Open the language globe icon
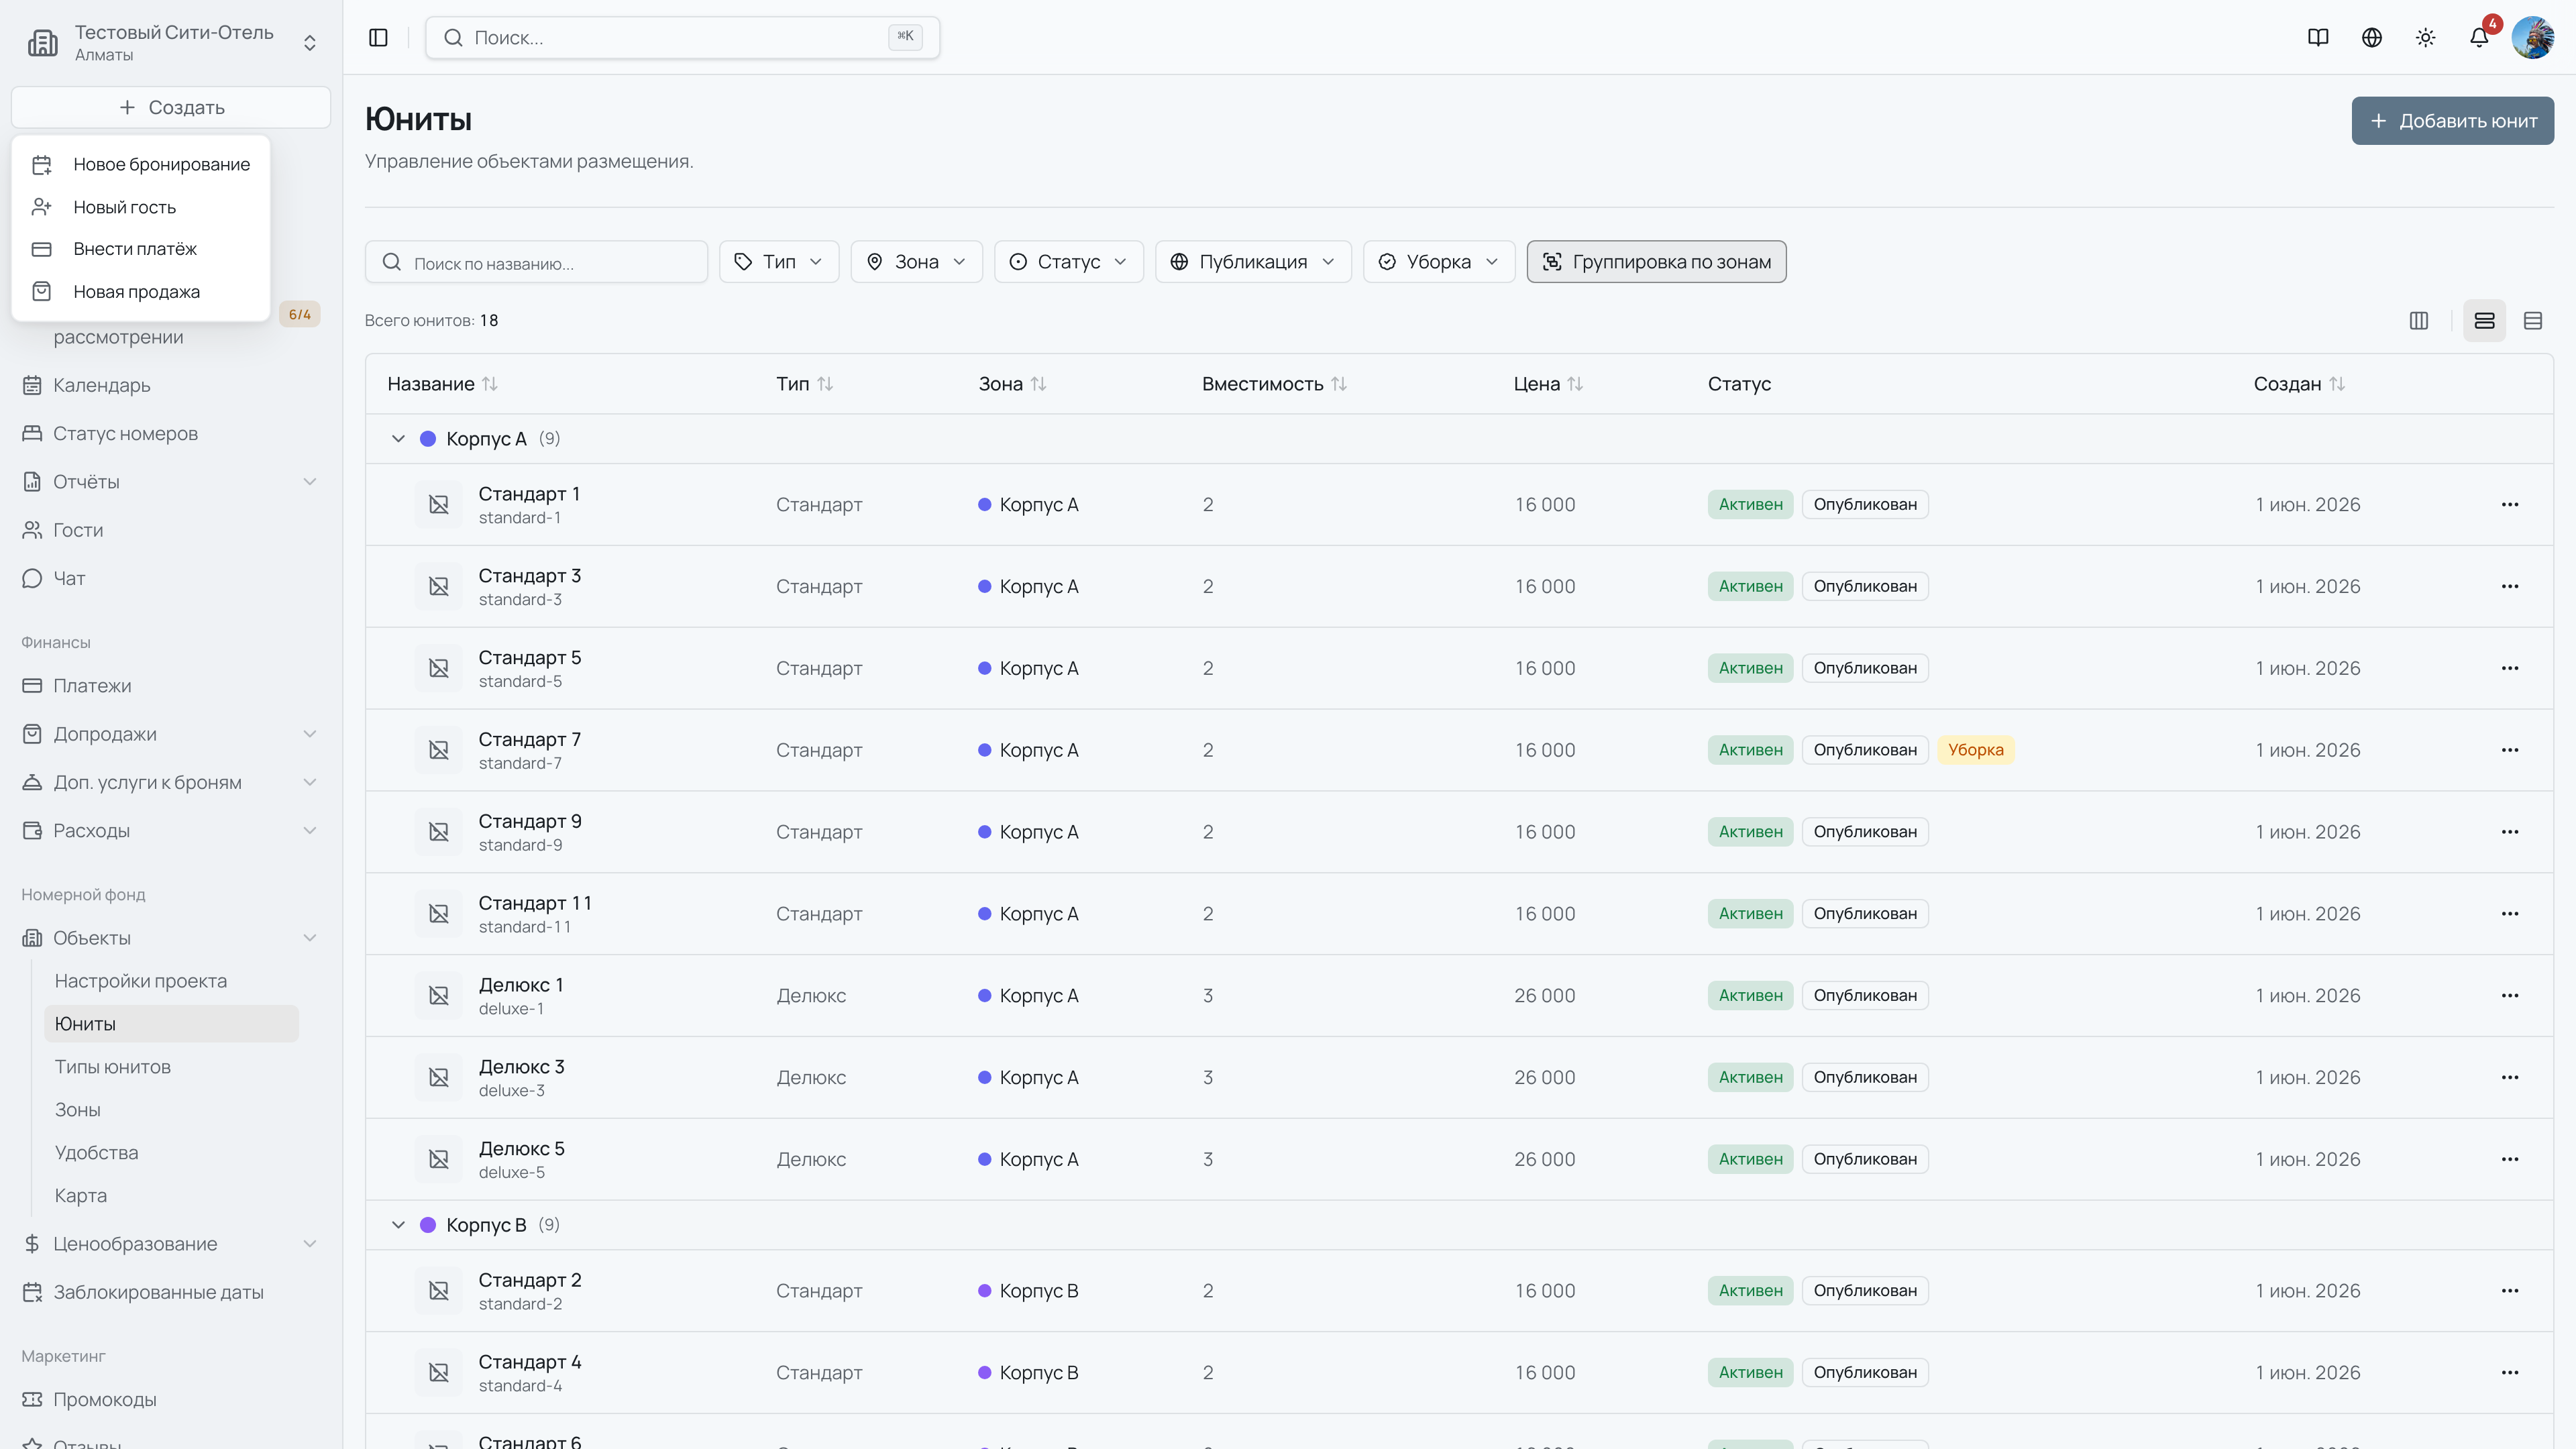Screen dimensions: 2576x1449 2372,37
